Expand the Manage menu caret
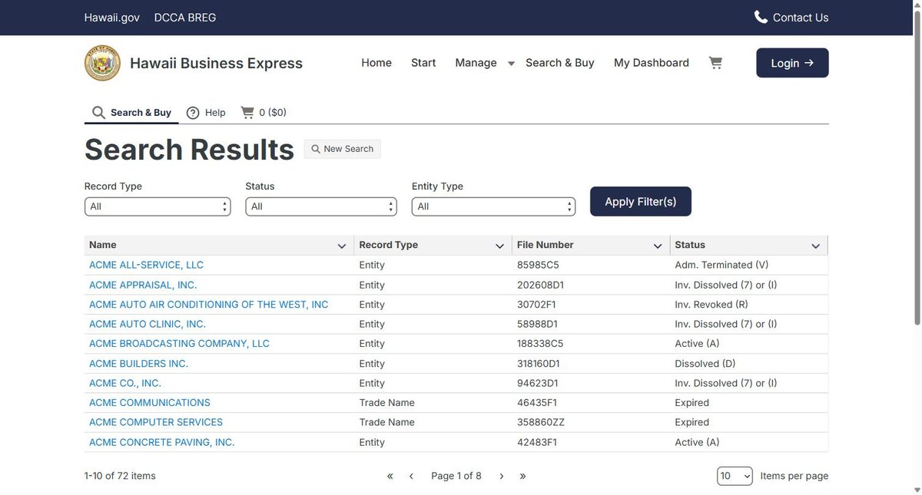922x495 pixels. 511,64
